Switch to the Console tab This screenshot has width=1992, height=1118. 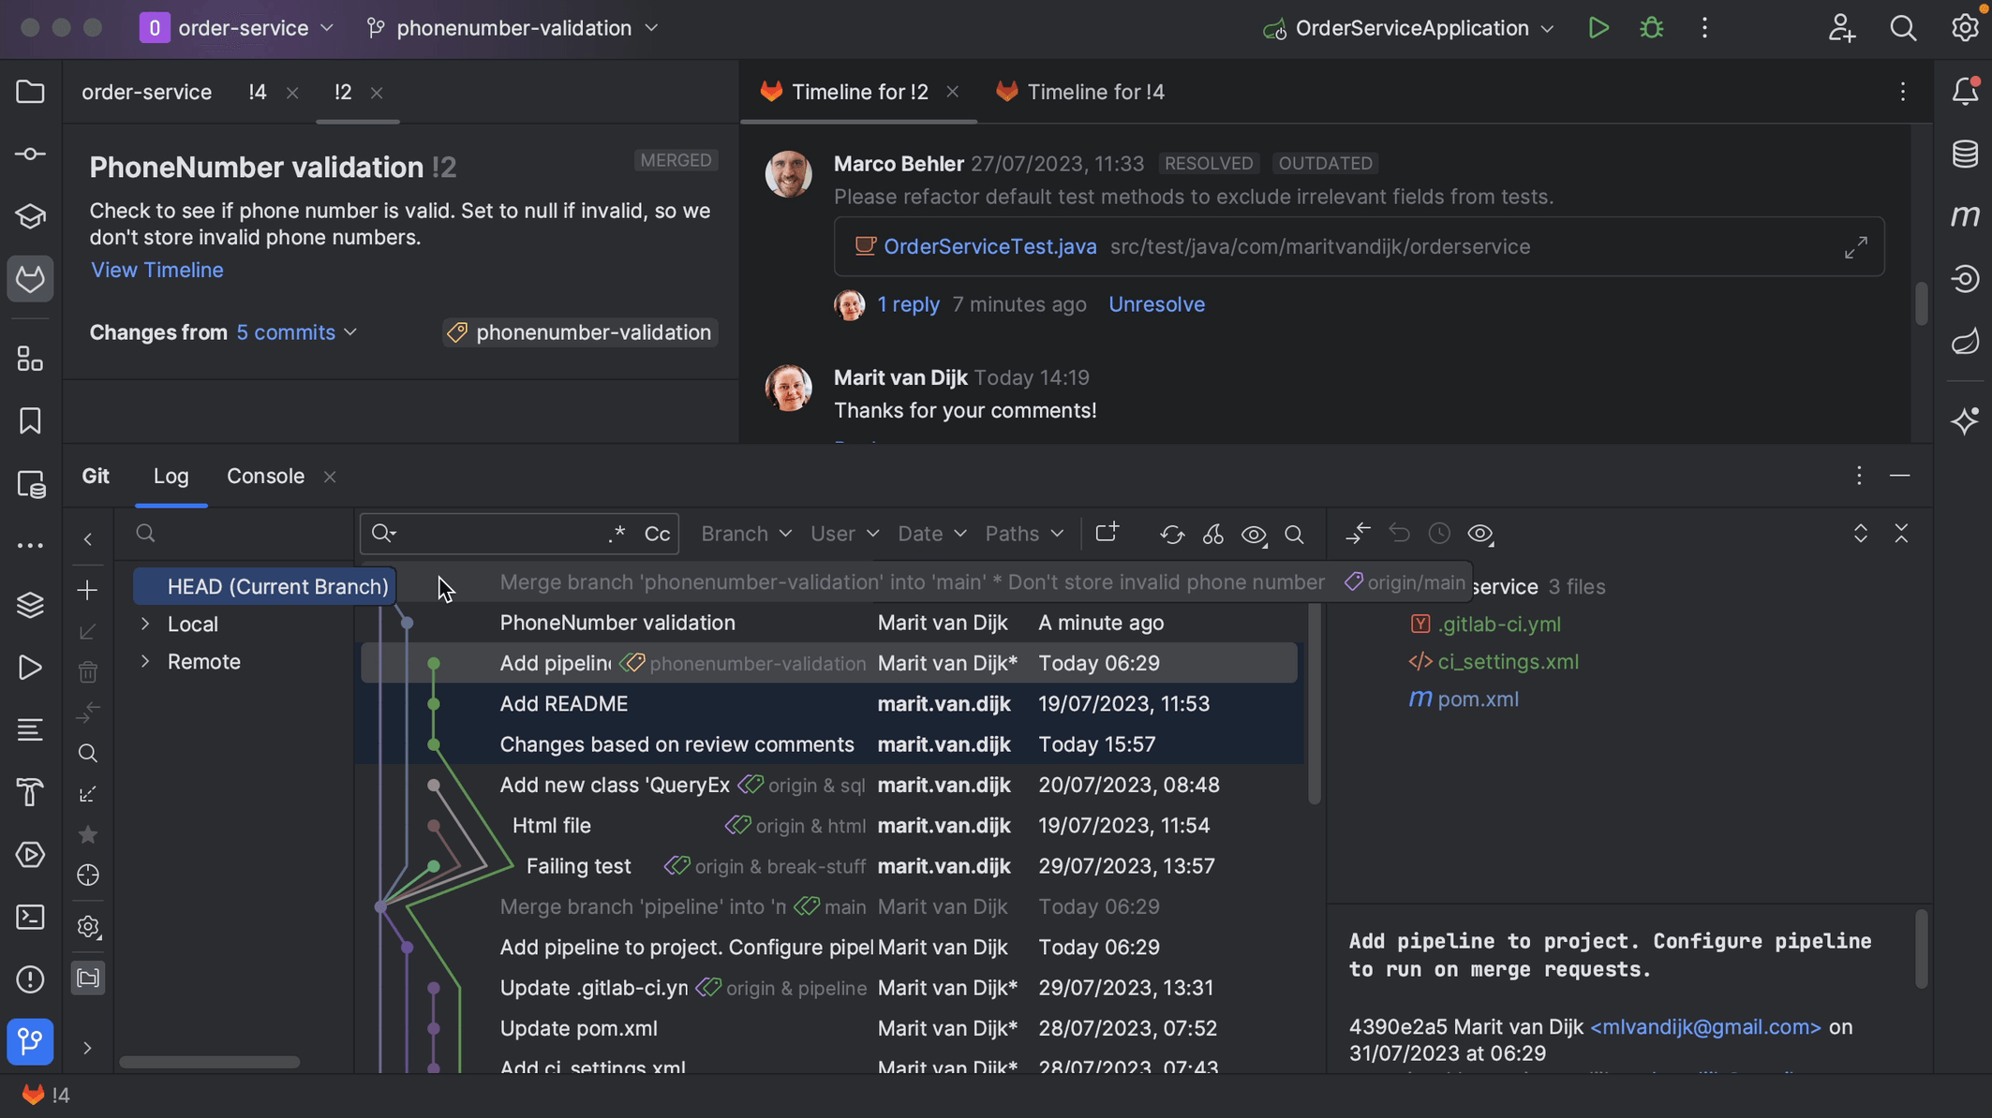point(264,477)
